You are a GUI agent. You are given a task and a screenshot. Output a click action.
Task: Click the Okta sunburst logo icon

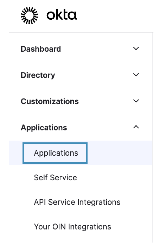tap(30, 15)
